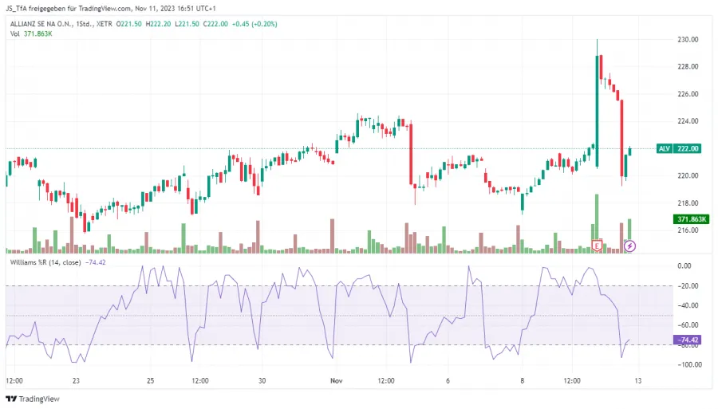Click the -100.00 Williams %R axis label

point(686,364)
